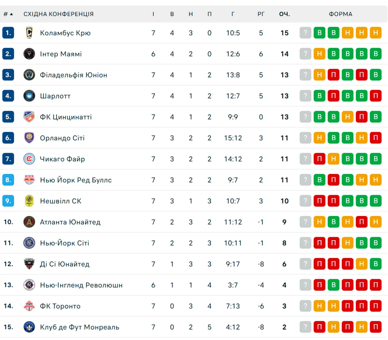This screenshot has width=388, height=340.
Task: Open the Клуб де Фут Монреаль link
Action: pyautogui.click(x=79, y=327)
